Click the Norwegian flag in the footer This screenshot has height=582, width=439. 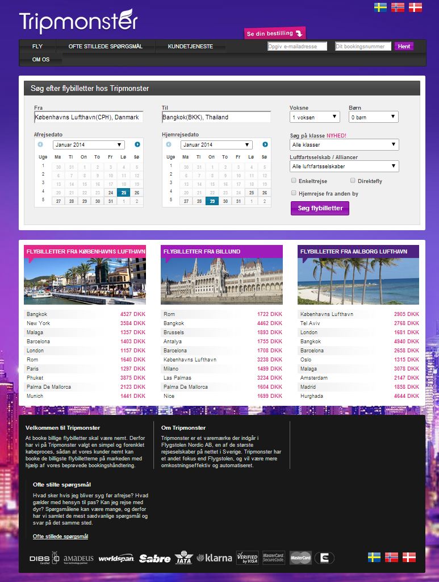tap(391, 557)
